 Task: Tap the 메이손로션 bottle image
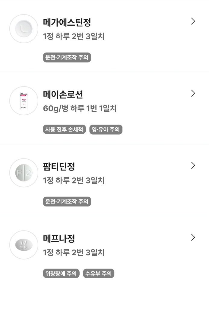click(x=24, y=101)
